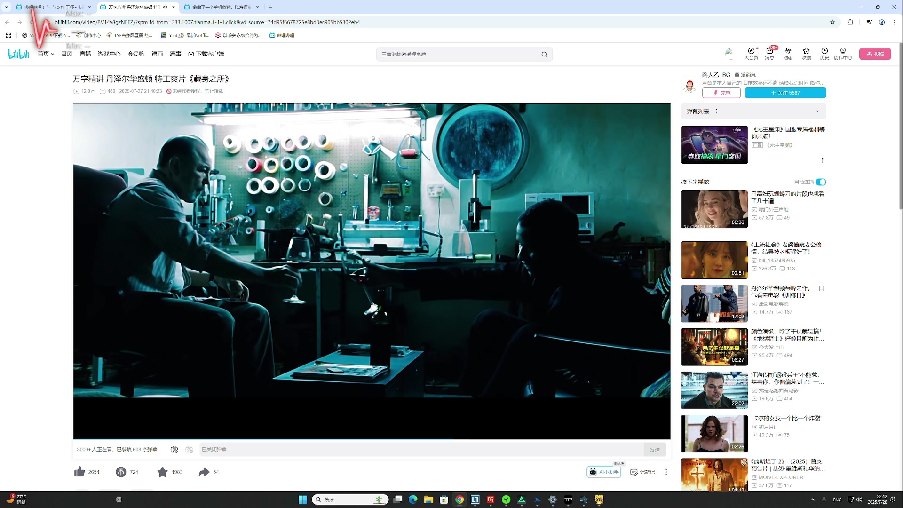
Task: Open the tab search dropdown arrow
Action: [x=6, y=7]
